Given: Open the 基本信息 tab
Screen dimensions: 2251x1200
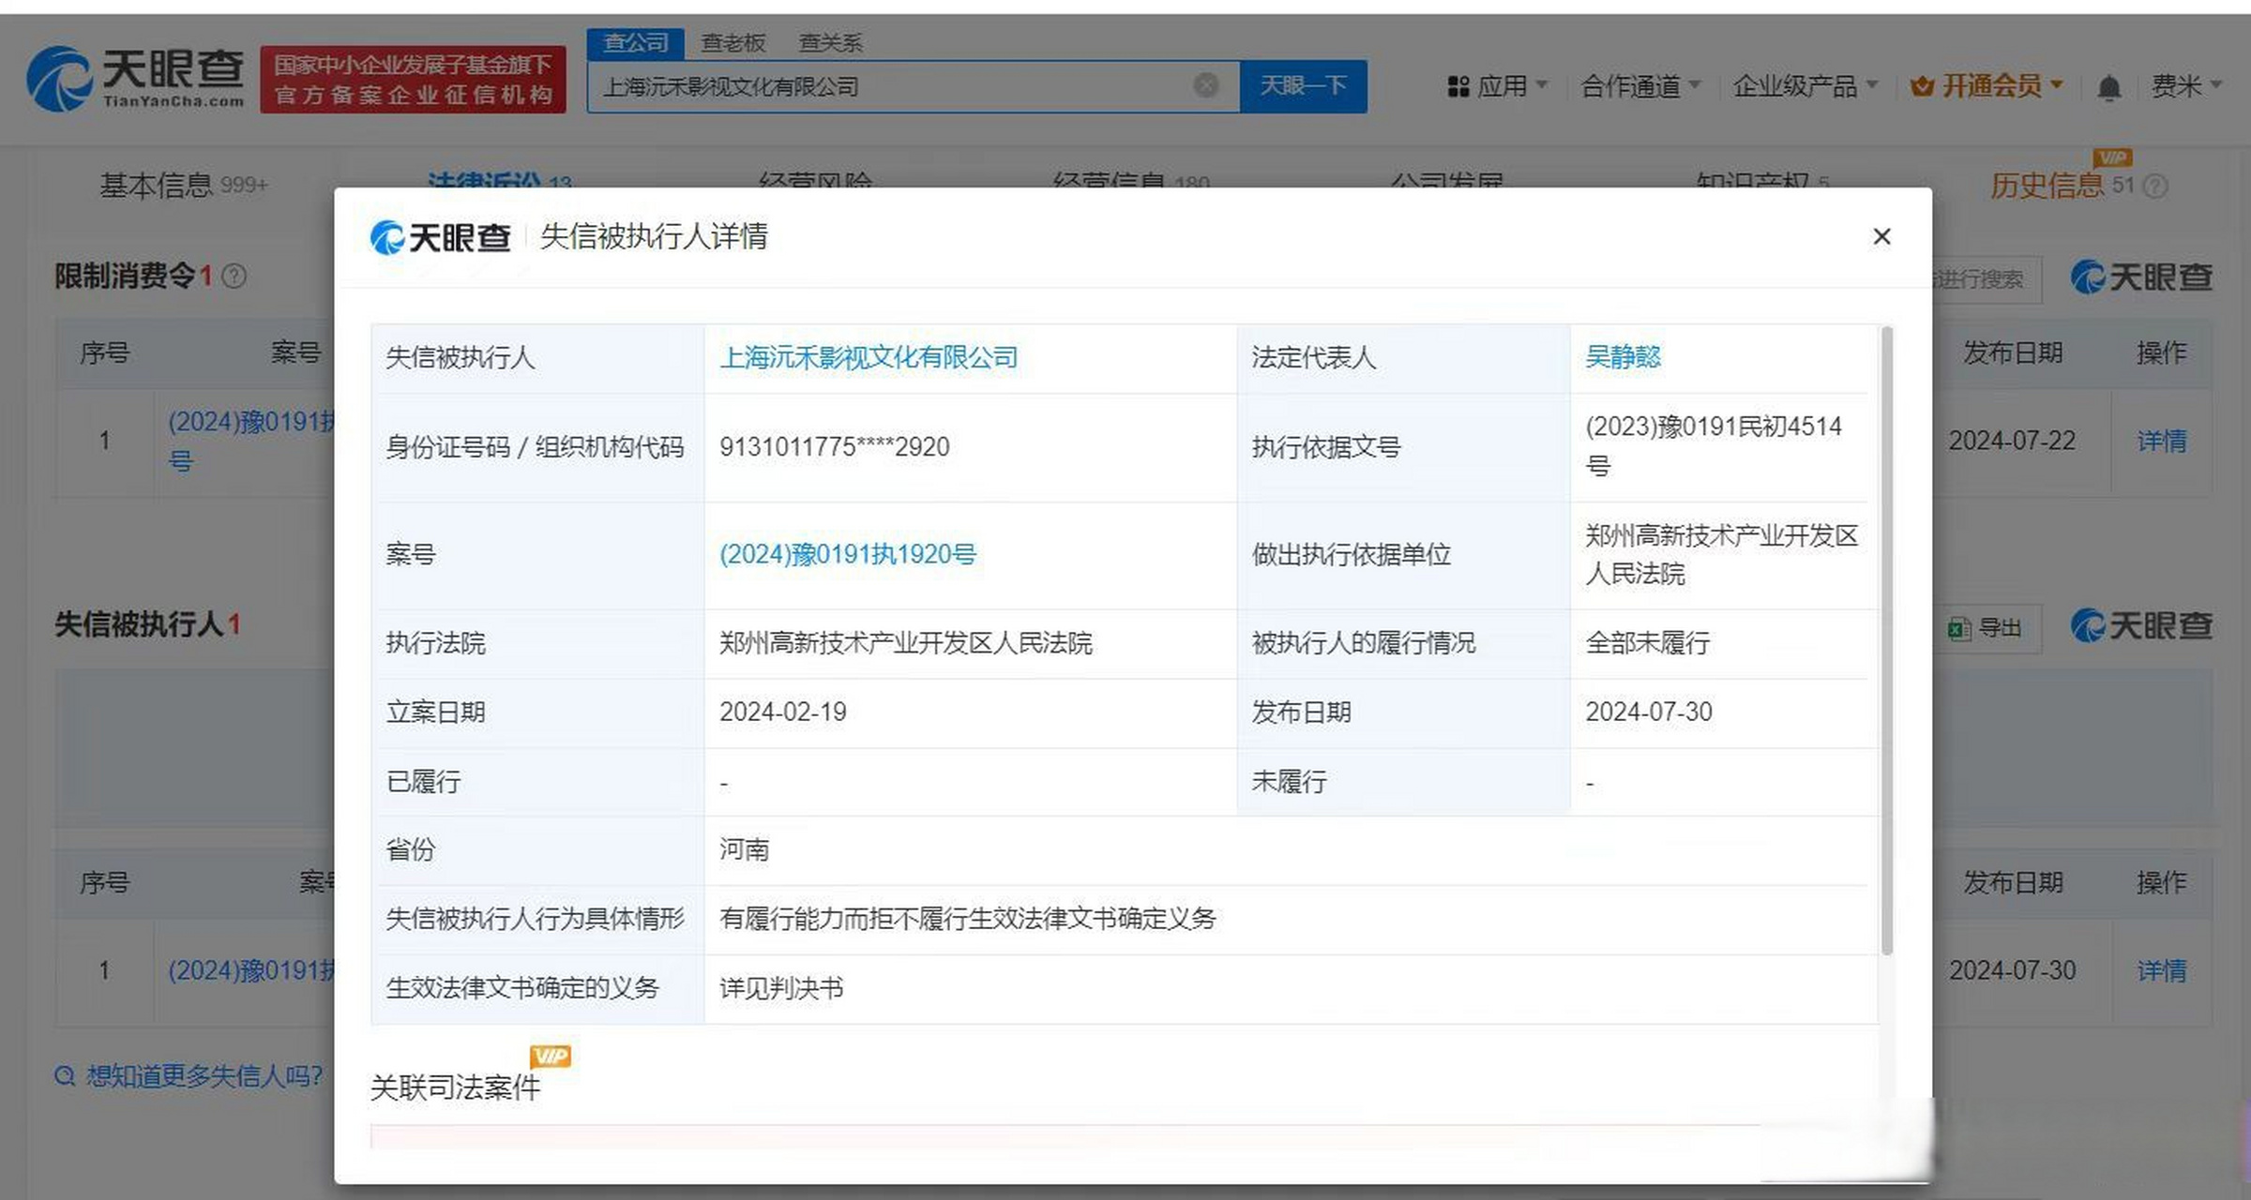Looking at the screenshot, I should [184, 186].
